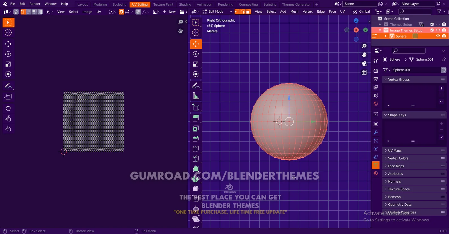Uncheck Image Themes Setup collection checkbox

(432, 30)
